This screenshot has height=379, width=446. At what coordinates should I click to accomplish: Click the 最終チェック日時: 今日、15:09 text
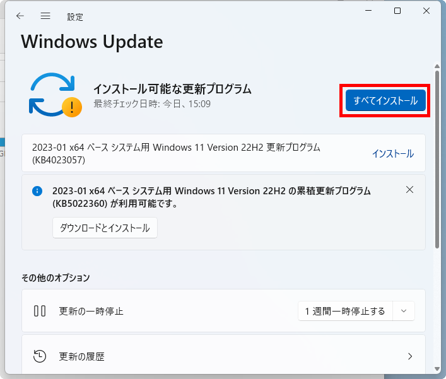coord(152,104)
